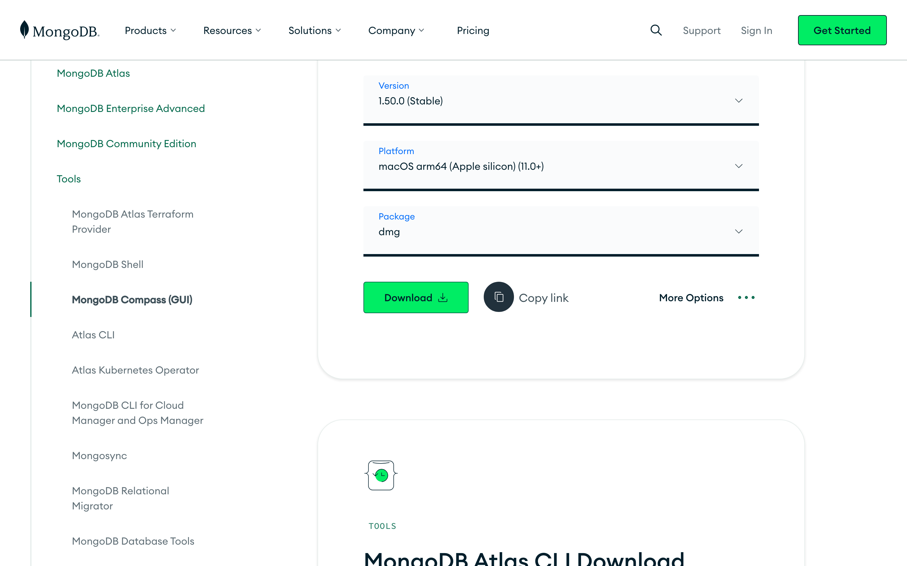Image resolution: width=907 pixels, height=566 pixels.
Task: Open MongoDB Atlas Terraform Provider
Action: coord(133,222)
